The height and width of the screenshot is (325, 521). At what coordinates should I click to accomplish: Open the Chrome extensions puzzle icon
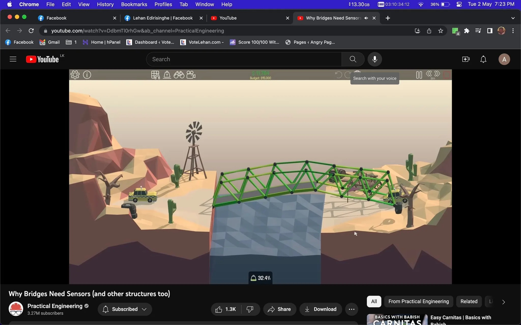466,31
